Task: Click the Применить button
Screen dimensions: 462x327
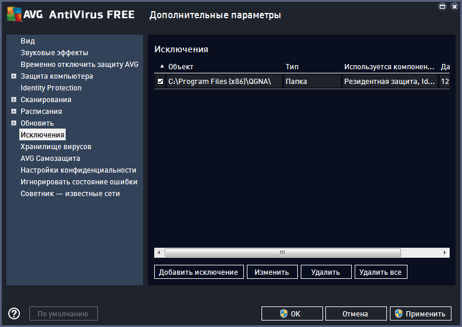Action: [420, 313]
